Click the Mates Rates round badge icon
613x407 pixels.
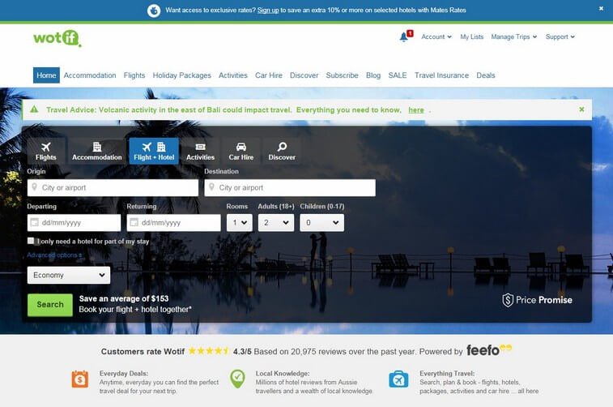pos(154,11)
